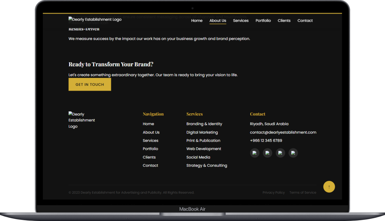Open Branding & Identity footer service link
This screenshot has height=221, width=385.
pos(204,124)
